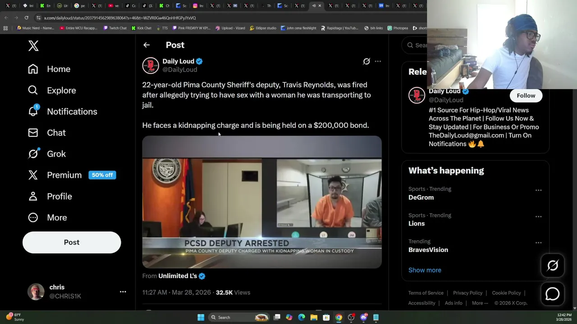Open floating Grok button

pyautogui.click(x=553, y=265)
